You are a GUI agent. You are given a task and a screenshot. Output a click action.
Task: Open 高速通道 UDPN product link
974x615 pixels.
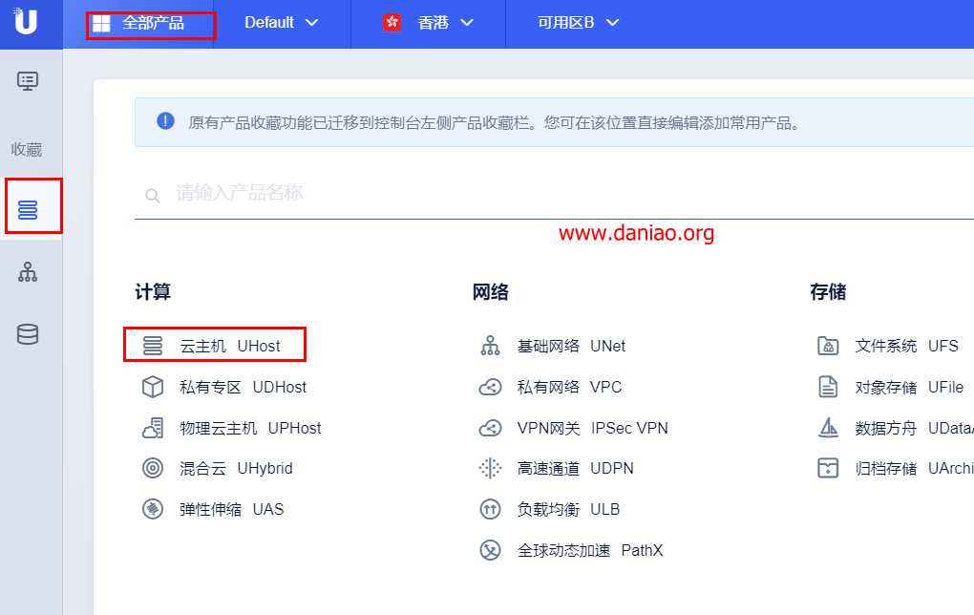tap(575, 468)
